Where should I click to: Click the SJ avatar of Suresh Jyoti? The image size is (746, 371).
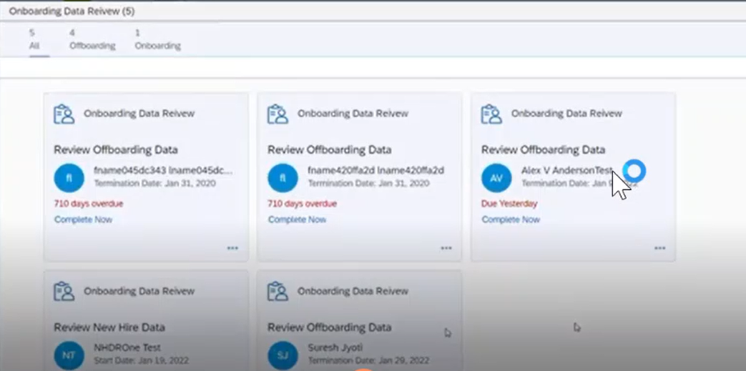pyautogui.click(x=283, y=355)
